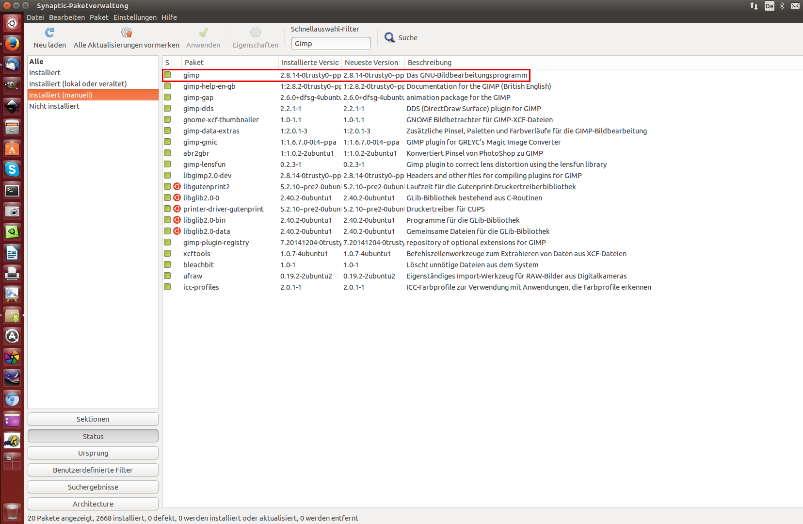Toggle status checkbox for ufraw package
Screen dimensions: 803x524
[167, 276]
